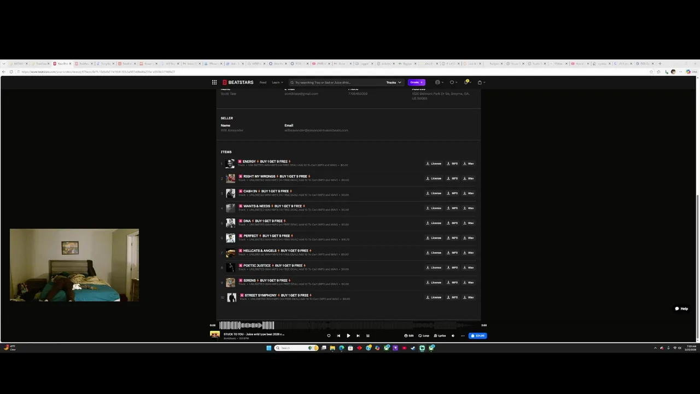Open the profile avatar menu
This screenshot has width=700, height=394.
(439, 82)
